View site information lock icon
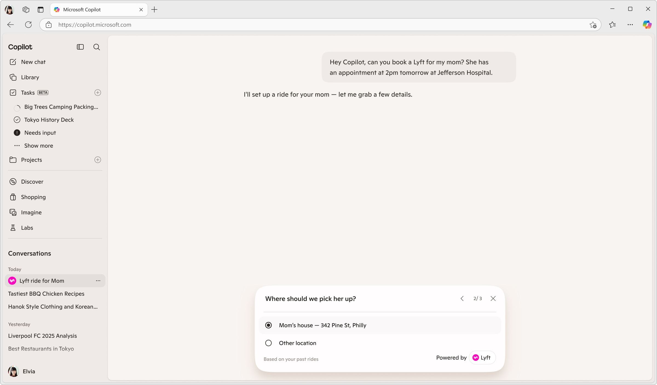This screenshot has width=657, height=385. tap(49, 25)
